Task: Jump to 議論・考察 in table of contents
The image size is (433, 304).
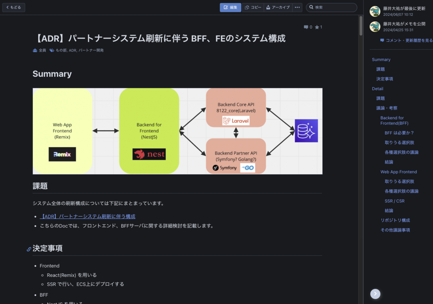Action: [387, 108]
